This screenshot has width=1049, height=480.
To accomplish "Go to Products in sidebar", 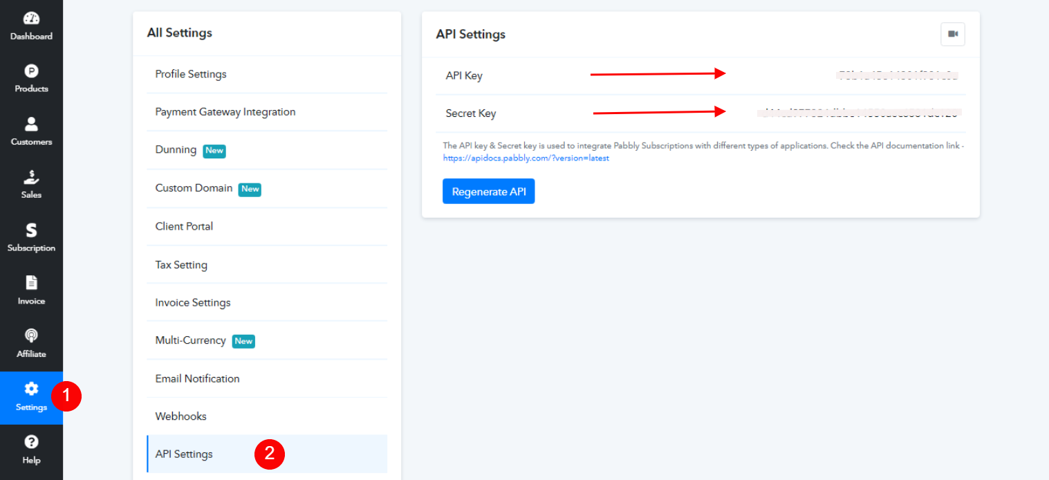I will [x=31, y=77].
